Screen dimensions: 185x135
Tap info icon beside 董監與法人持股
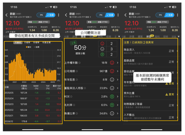(x=85, y=88)
